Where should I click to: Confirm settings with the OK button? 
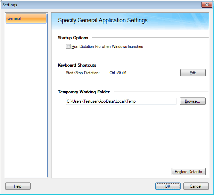(167, 186)
